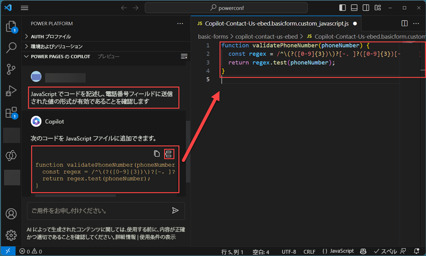Split the editor to the right
Image resolution: width=426 pixels, height=256 pixels.
point(404,24)
